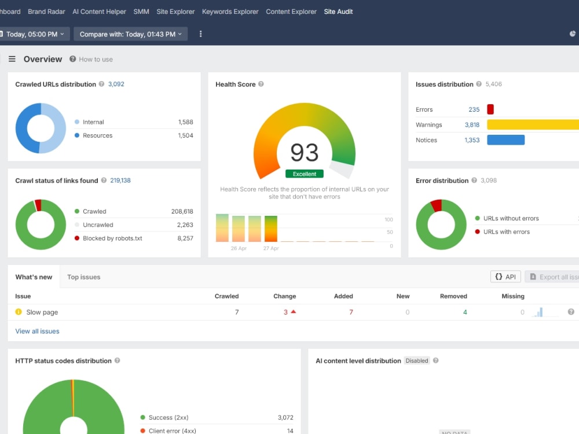Open the Compare with: Today, 01:43 PM dropdown
Image resolution: width=579 pixels, height=434 pixels.
[x=131, y=34]
